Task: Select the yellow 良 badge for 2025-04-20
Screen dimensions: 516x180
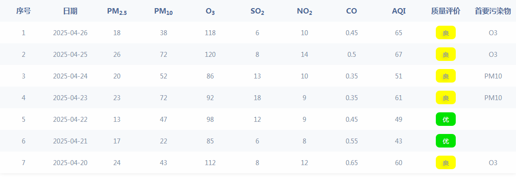Action: 446,162
